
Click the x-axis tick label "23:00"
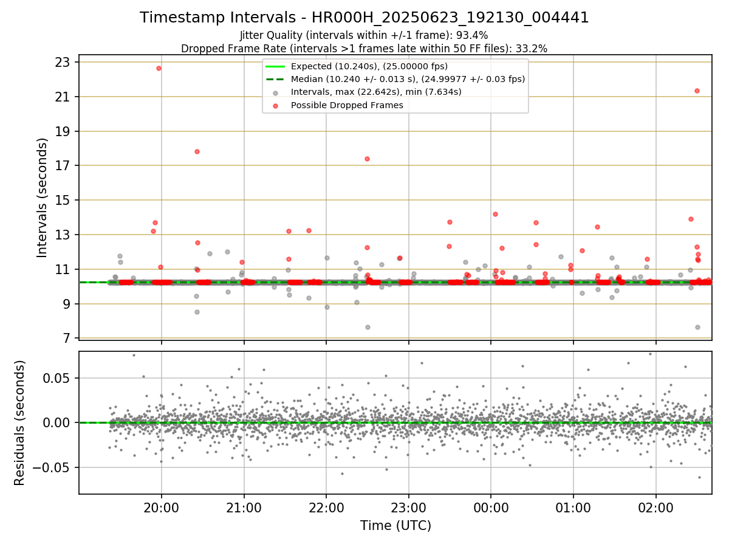(408, 508)
